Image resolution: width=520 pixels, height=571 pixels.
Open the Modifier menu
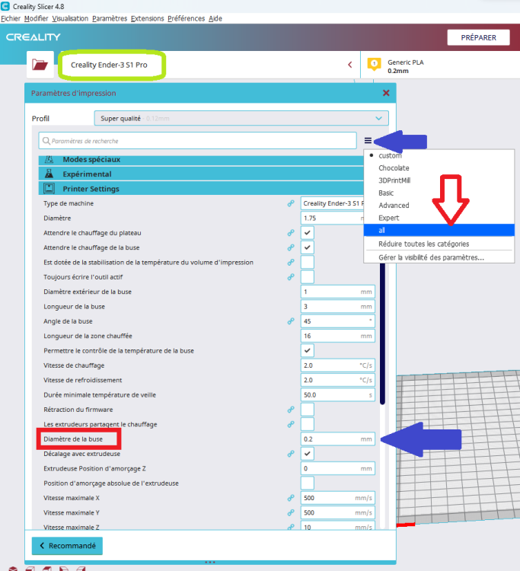click(x=36, y=18)
